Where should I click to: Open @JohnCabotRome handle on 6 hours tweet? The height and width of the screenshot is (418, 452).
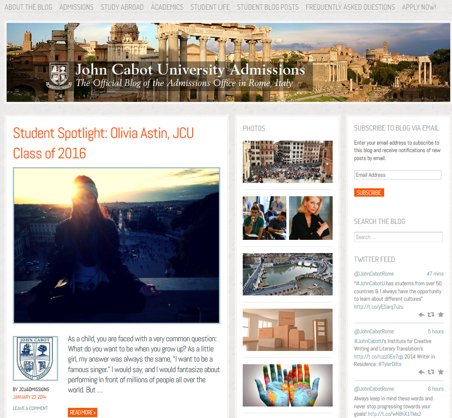pos(374,389)
